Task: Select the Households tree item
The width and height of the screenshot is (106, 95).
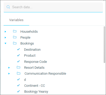Action: click(x=29, y=32)
